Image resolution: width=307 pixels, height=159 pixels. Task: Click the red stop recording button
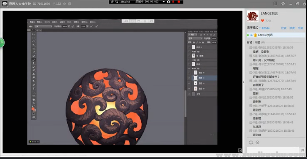[x=179, y=2]
